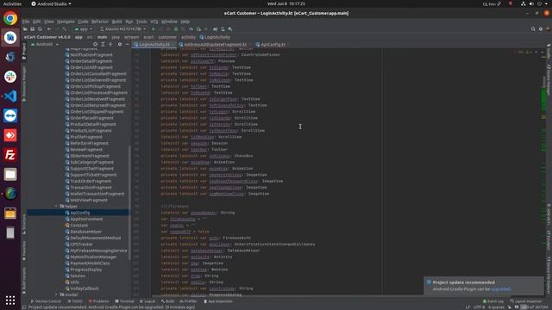Open TeamViewer from the Ubuntu dock

10,115
